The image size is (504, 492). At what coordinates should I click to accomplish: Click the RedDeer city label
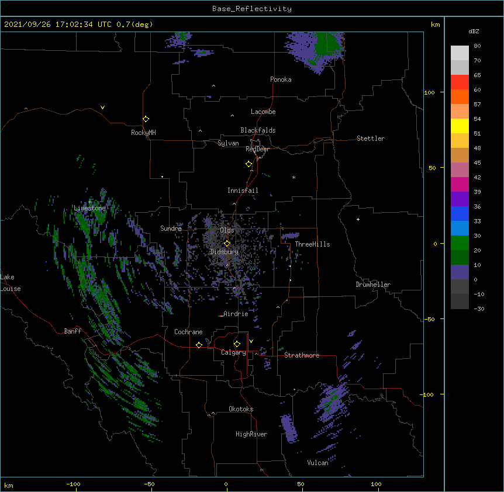tap(257, 149)
